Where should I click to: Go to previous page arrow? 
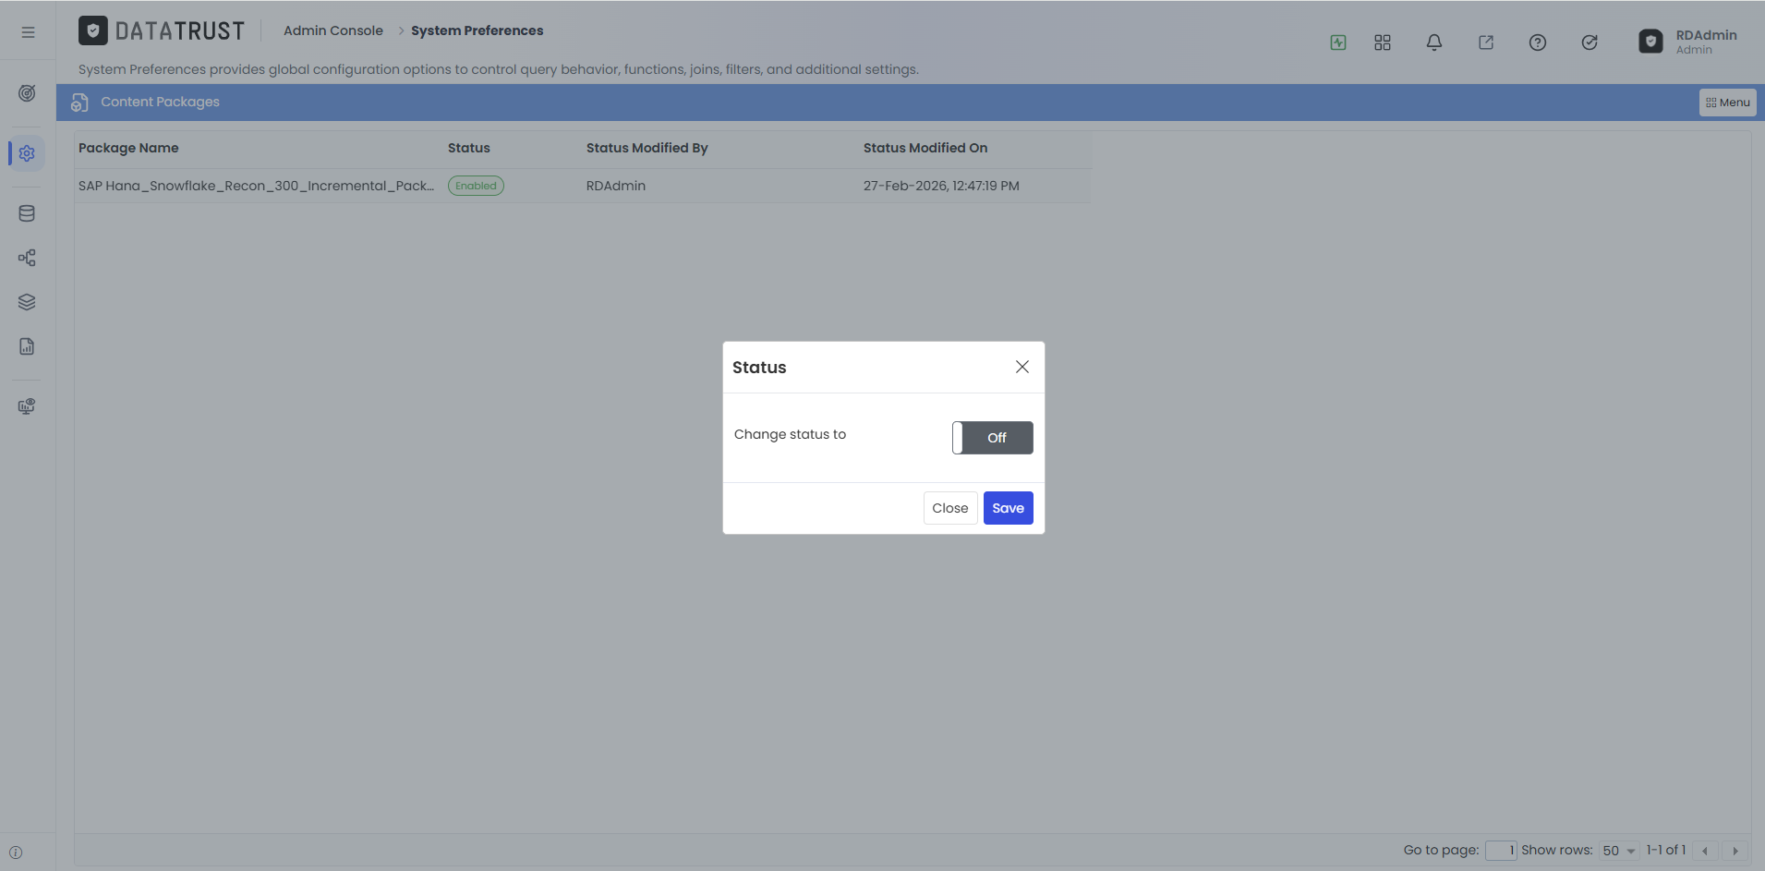coord(1705,851)
